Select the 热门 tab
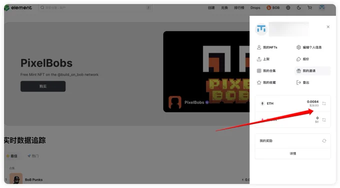The image size is (340, 188). 33,156
